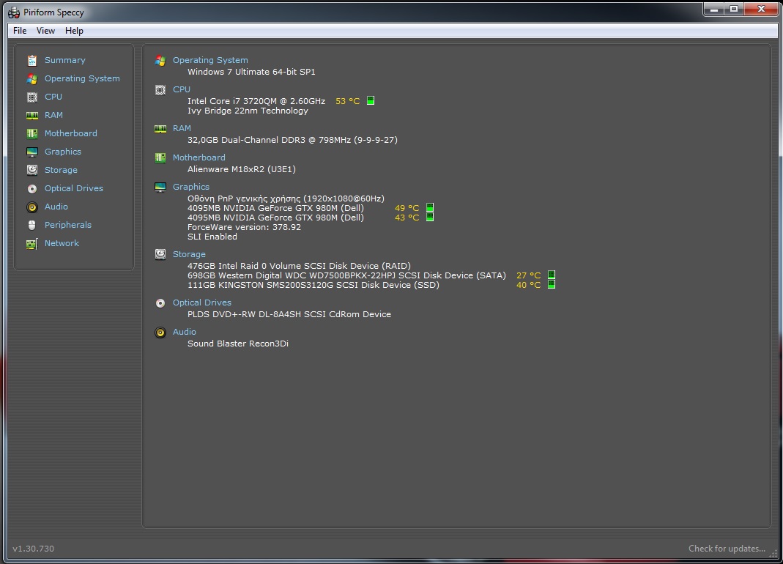Click the Motherboard heading link in main panel

coord(198,157)
